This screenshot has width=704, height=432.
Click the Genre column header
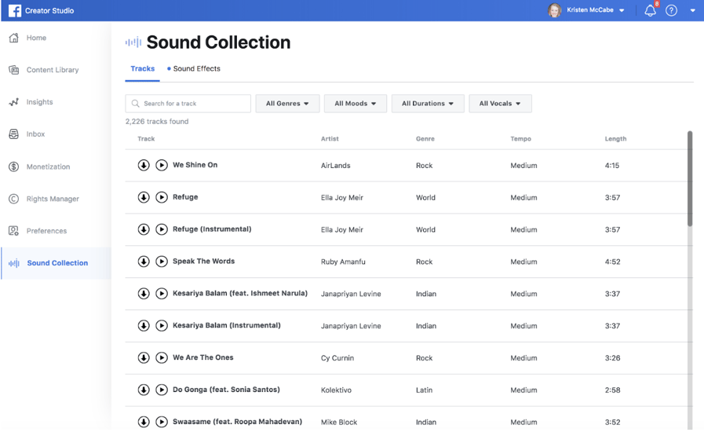[425, 138]
